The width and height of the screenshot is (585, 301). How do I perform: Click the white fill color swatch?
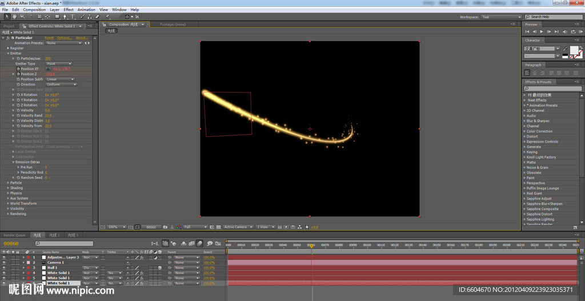pos(574,50)
